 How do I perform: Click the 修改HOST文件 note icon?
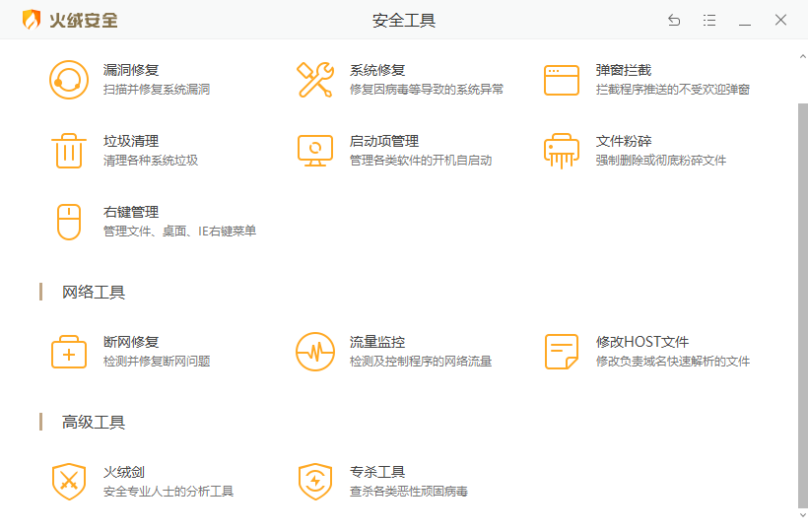[562, 352]
